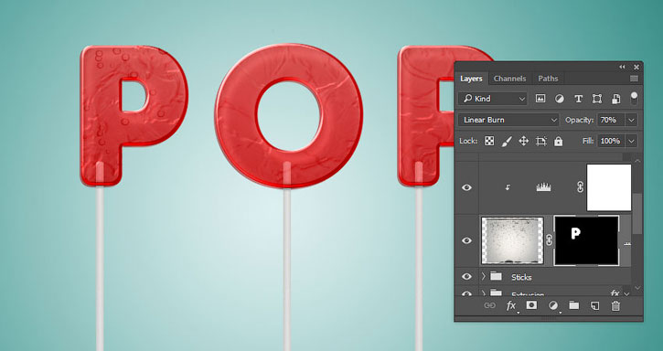
Task: Lock transparent pixels
Action: tap(489, 141)
